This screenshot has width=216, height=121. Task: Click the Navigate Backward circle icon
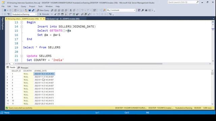coord(5,10)
